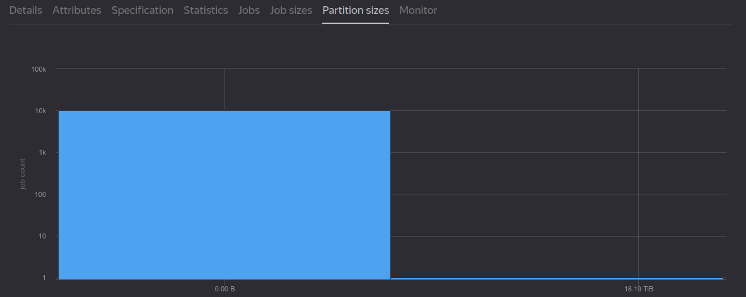Click the 10 y-axis tick label
The height and width of the screenshot is (297, 746).
(43, 237)
